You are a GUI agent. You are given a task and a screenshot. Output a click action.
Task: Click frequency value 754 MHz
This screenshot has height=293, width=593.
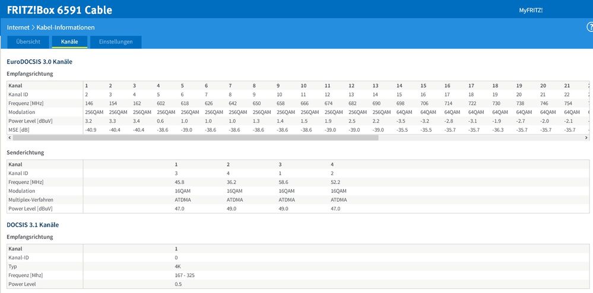(569, 103)
